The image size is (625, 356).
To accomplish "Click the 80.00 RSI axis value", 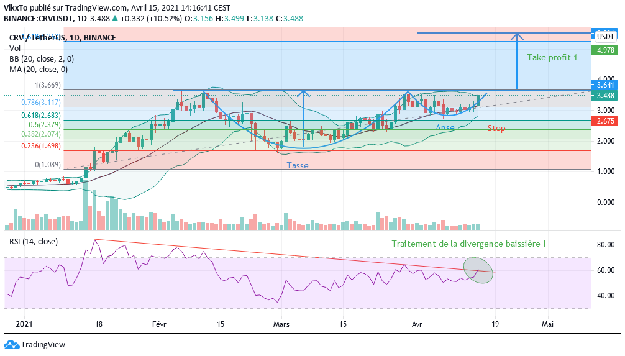I will 606,245.
